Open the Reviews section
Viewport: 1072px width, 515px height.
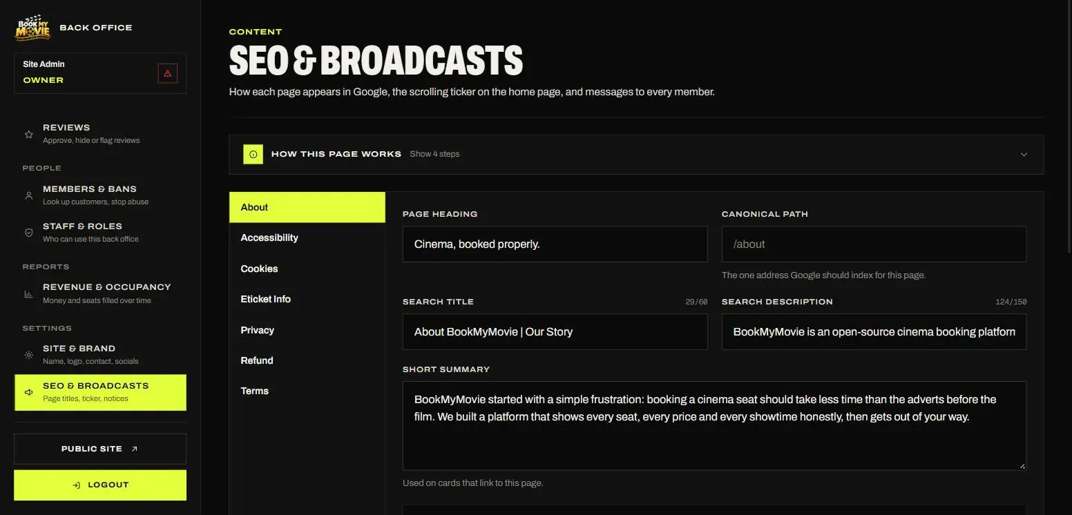(x=100, y=134)
